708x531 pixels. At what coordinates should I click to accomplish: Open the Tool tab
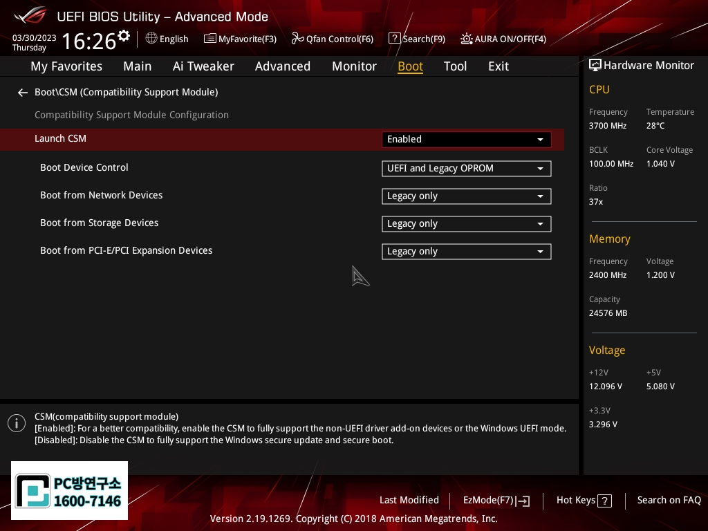click(455, 66)
